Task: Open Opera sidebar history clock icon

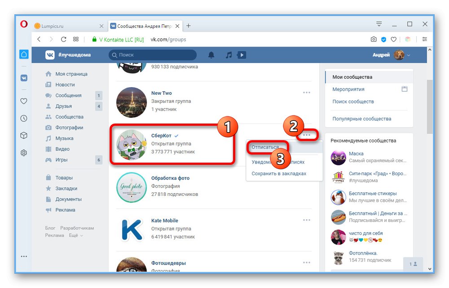Action: click(24, 118)
